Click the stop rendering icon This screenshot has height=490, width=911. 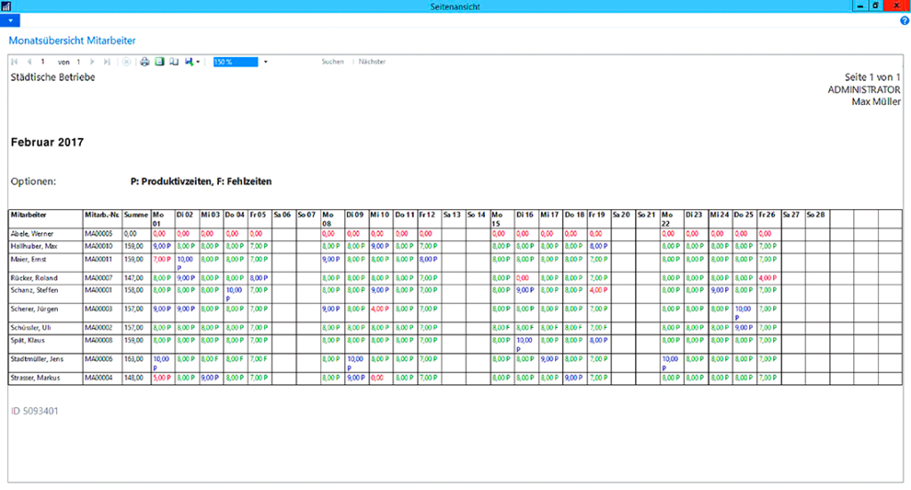pos(125,62)
